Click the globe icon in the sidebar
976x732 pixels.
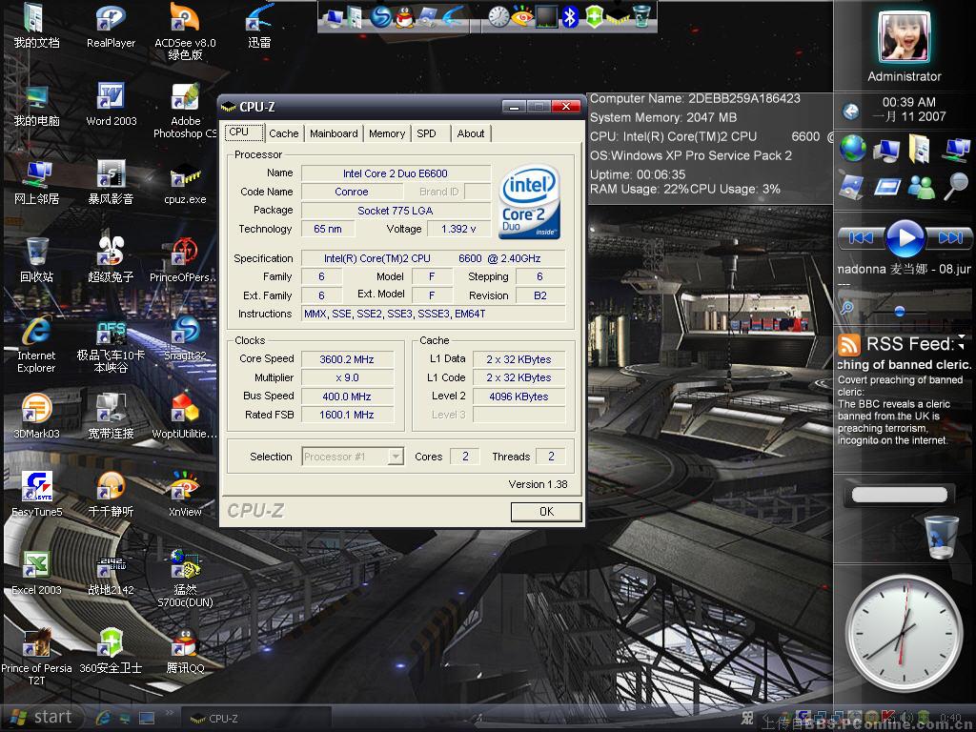pos(853,149)
